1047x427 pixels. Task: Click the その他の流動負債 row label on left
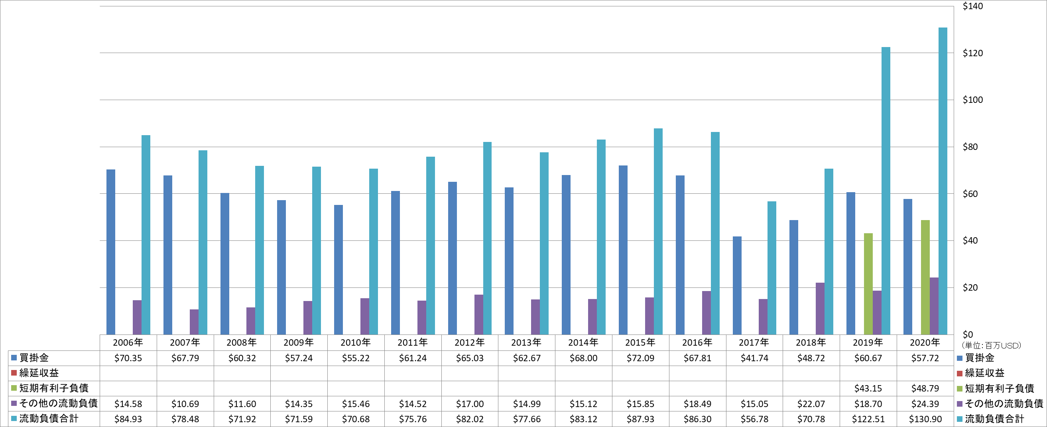[59, 403]
